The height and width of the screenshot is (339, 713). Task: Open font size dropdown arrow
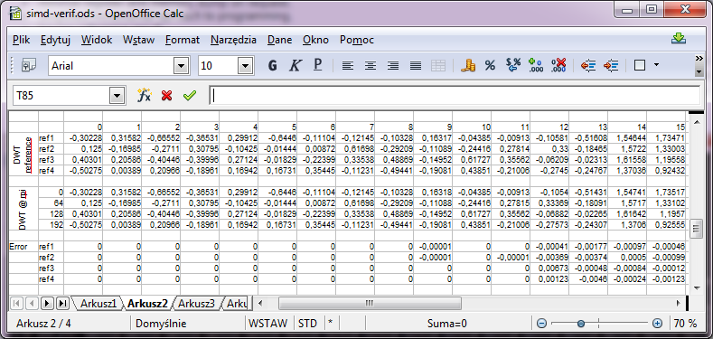click(x=246, y=66)
